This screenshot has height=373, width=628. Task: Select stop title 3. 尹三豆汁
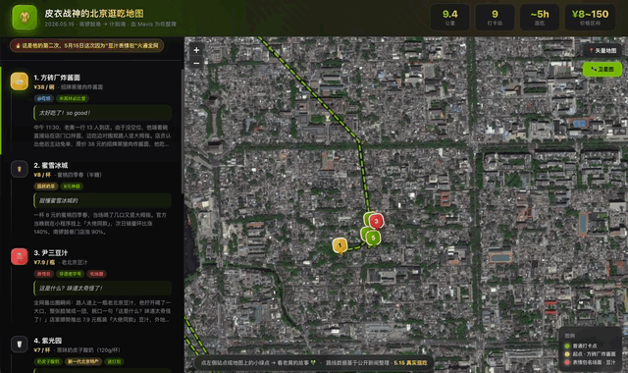(51, 253)
